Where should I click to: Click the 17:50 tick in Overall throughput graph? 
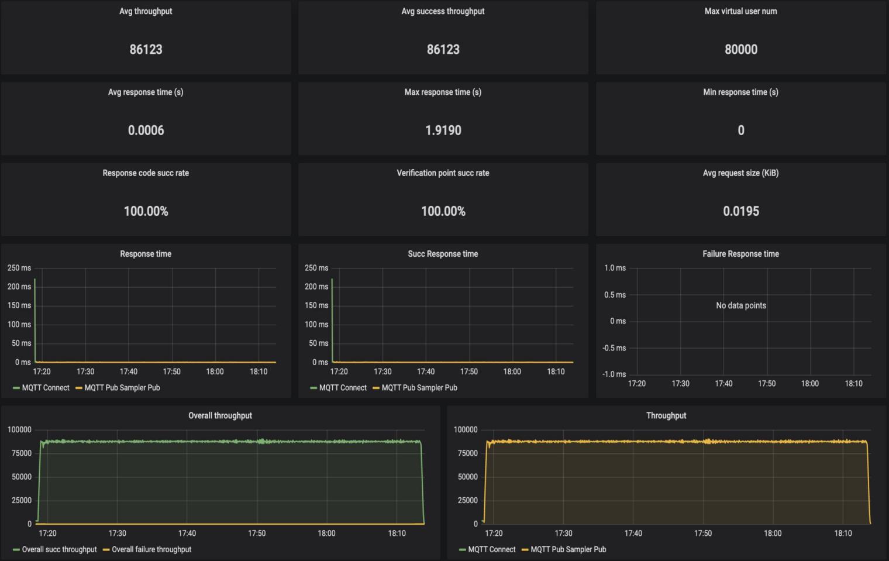(x=257, y=533)
